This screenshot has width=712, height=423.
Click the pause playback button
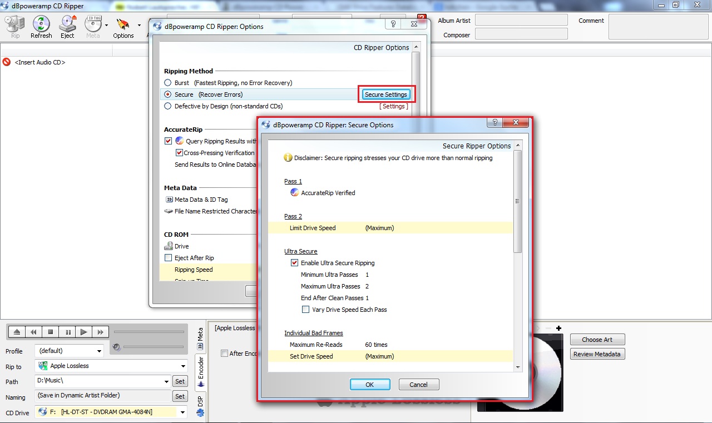coord(67,332)
